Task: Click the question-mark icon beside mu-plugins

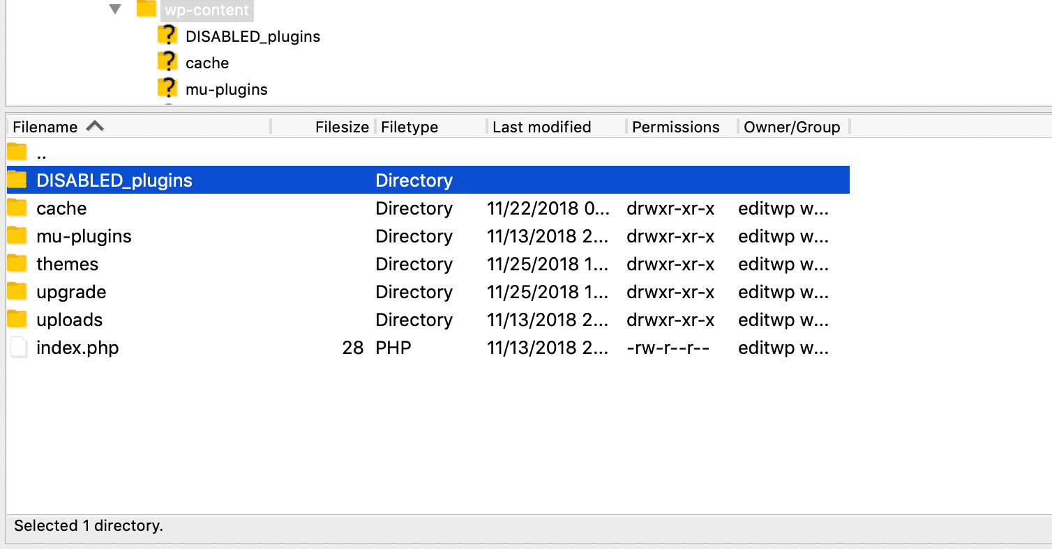Action: [168, 88]
